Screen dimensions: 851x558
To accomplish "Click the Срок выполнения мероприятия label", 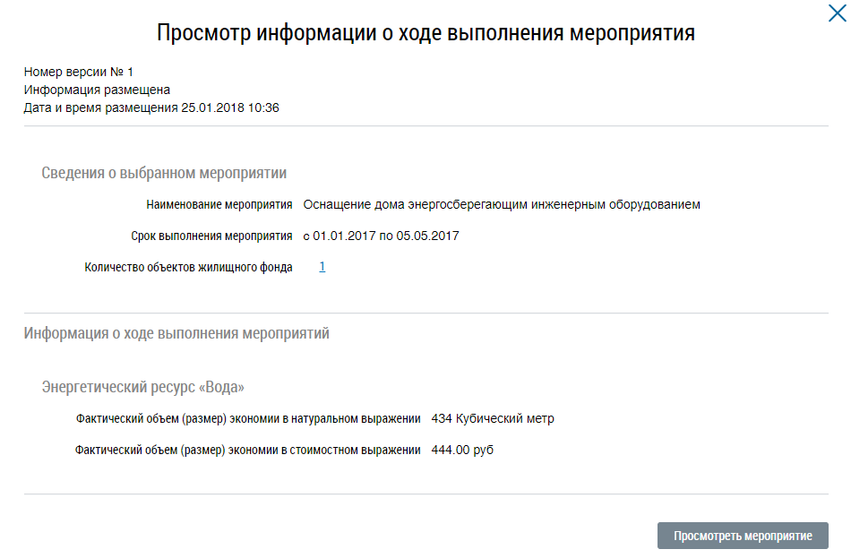I will (x=211, y=236).
